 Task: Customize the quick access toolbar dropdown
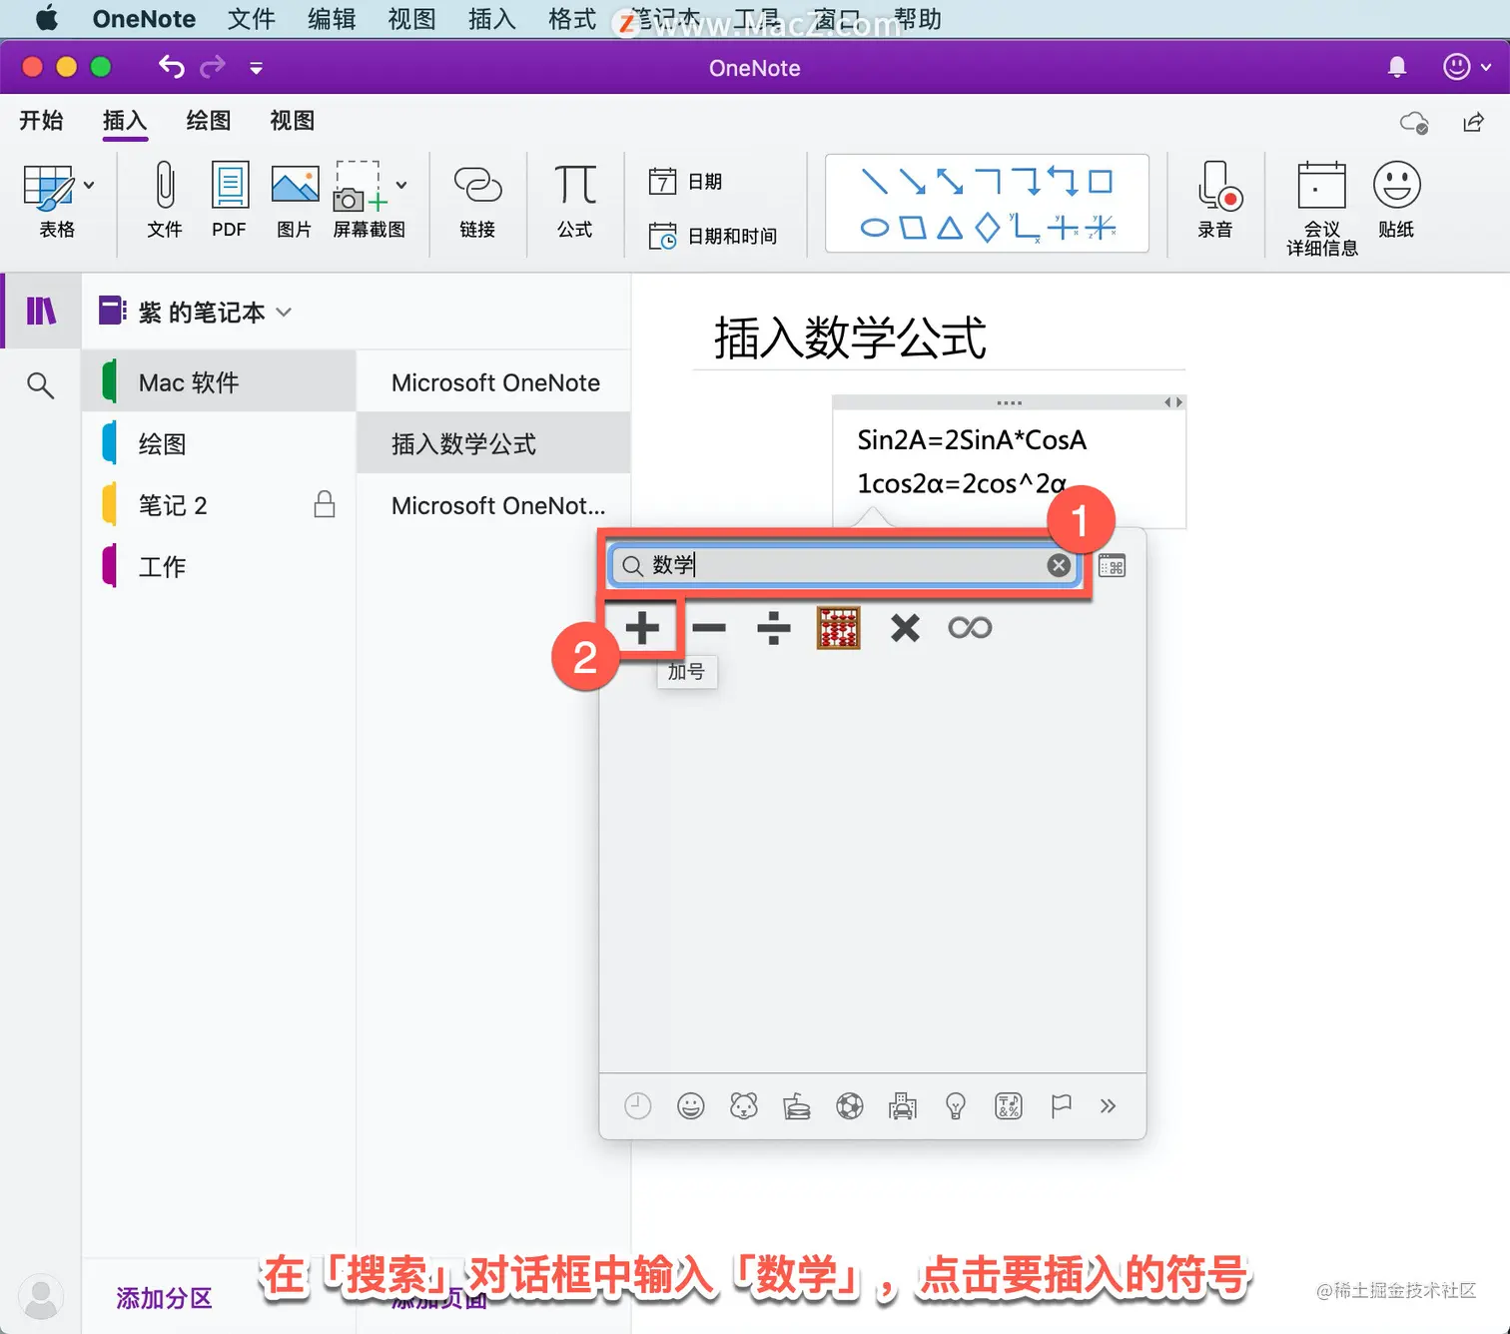point(257,68)
